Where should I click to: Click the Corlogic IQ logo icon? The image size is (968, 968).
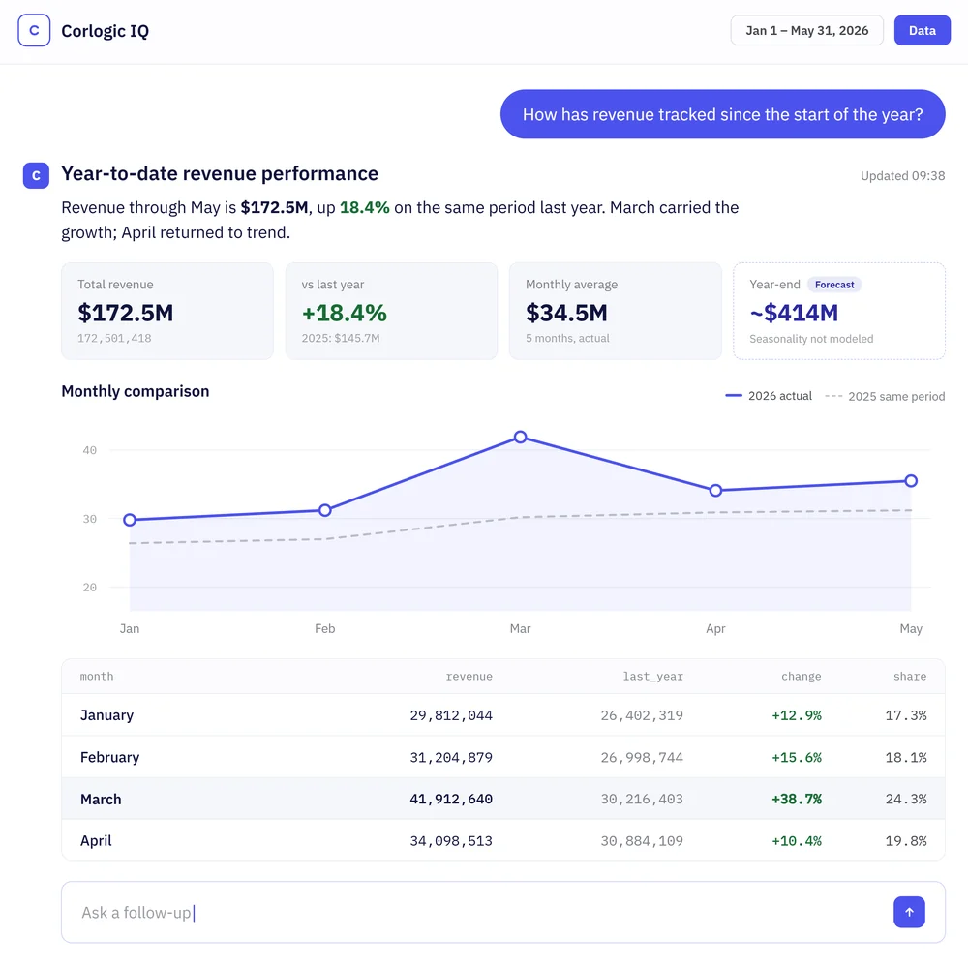coord(34,30)
